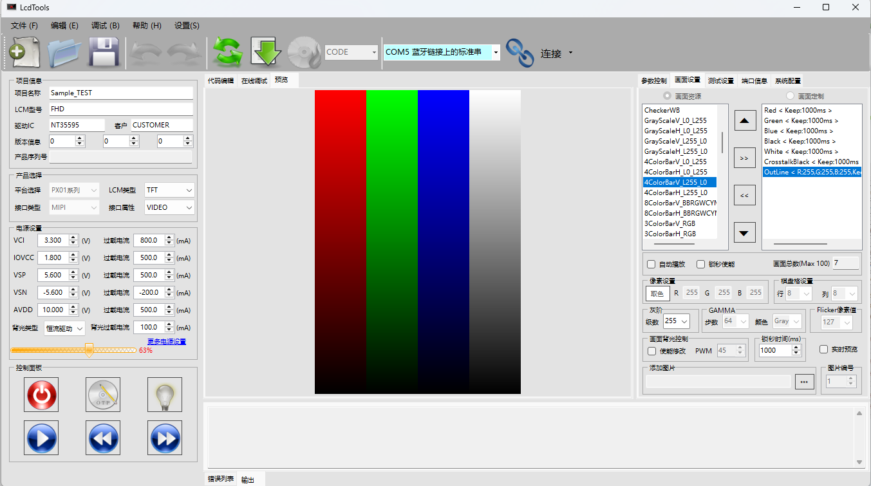Enable the 自动播放 checkbox
This screenshot has height=486, width=871.
coord(651,264)
